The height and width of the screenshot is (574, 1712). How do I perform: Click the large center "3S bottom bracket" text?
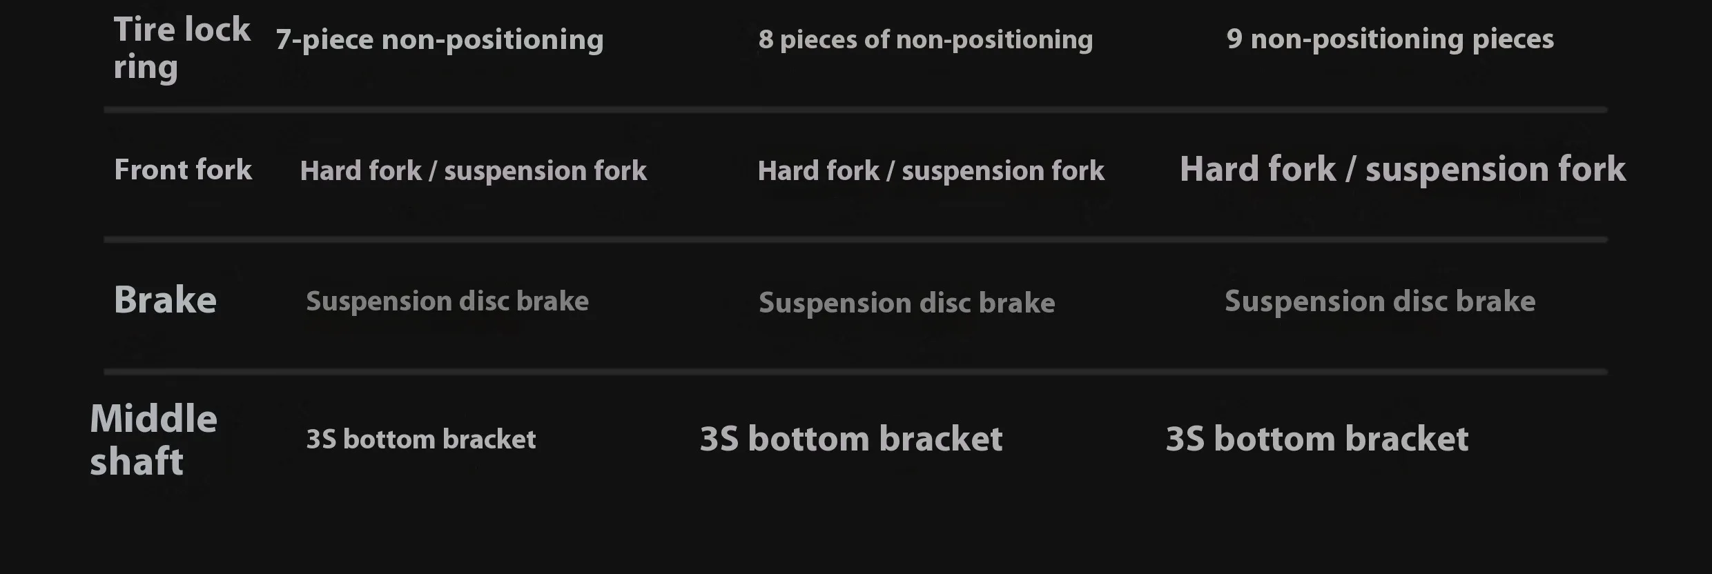850,439
